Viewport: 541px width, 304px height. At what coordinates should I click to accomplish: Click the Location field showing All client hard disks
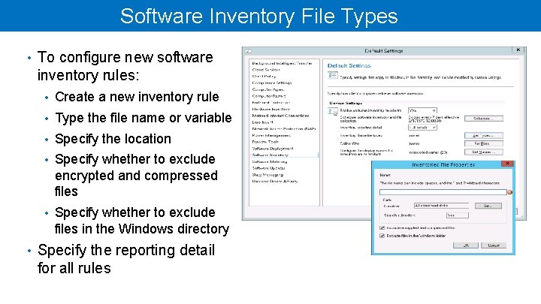coord(441,206)
